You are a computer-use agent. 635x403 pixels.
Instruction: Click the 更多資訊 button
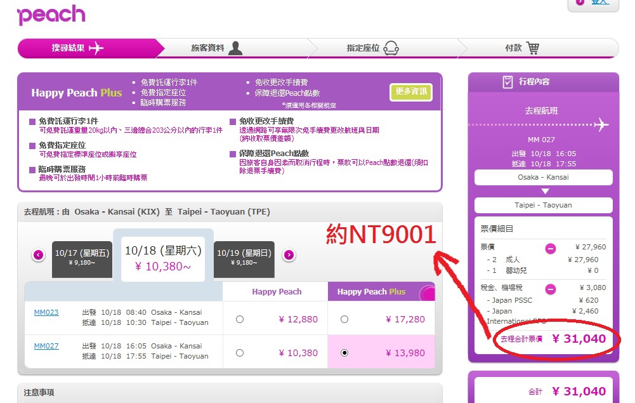click(411, 92)
